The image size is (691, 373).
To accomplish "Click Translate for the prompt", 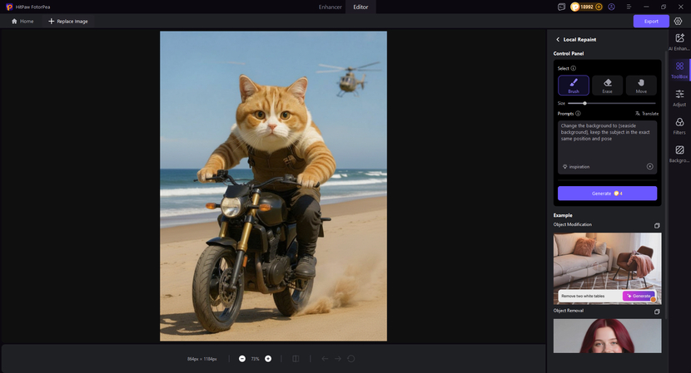I will click(647, 114).
